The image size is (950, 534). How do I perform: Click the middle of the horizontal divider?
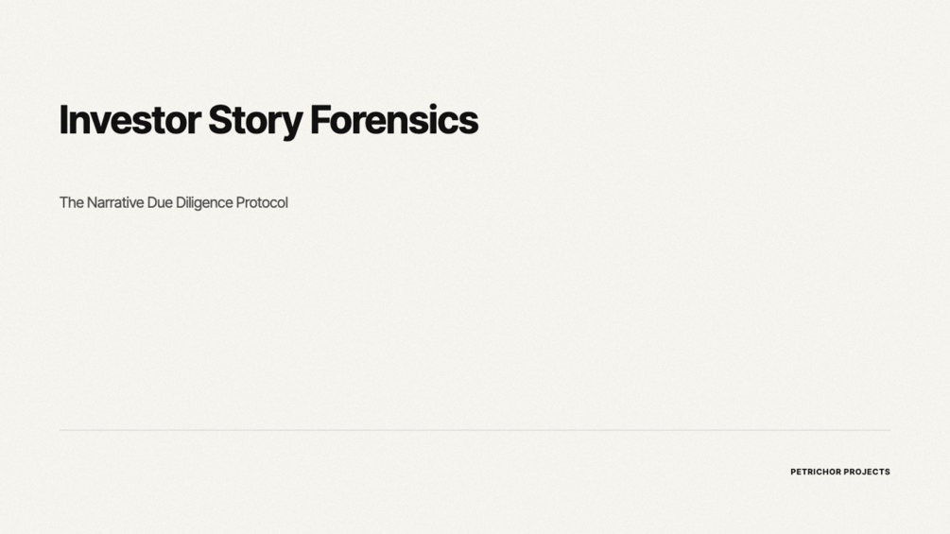tap(475, 430)
